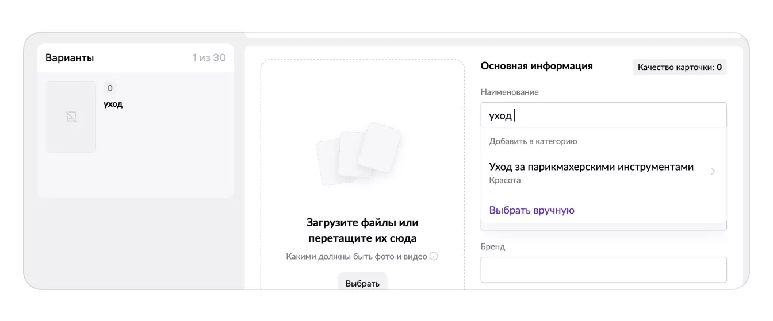Screen dimensions: 773x321
Task: Click the info icon beside photo requirements
Action: coord(434,257)
